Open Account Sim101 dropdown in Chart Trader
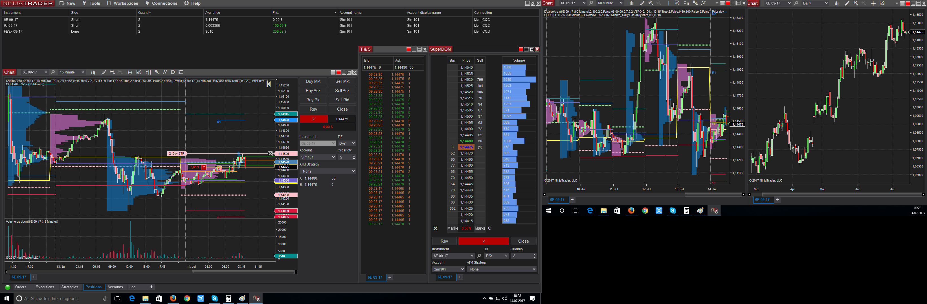Viewport: 927px width, 304px height. click(x=318, y=157)
